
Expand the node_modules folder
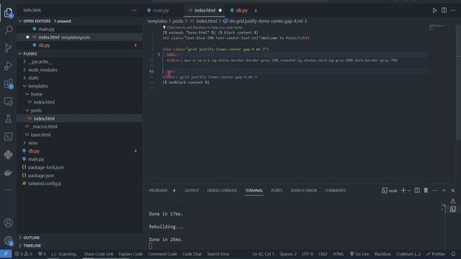click(24, 70)
